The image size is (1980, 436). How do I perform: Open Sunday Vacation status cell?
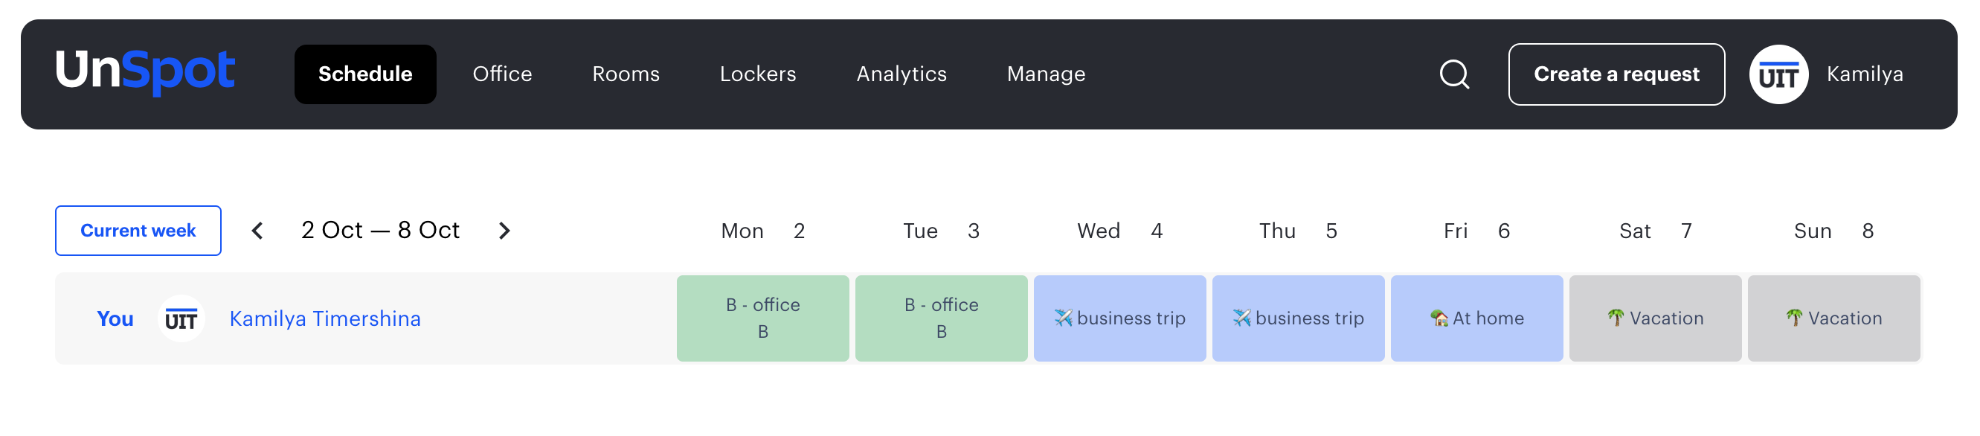click(1833, 318)
